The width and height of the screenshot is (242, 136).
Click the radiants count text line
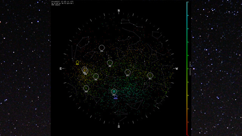[x=56, y=5]
